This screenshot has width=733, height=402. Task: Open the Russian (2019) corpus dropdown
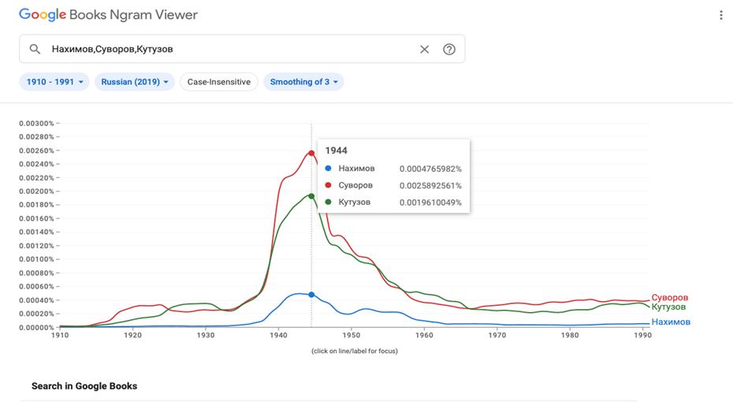point(135,82)
